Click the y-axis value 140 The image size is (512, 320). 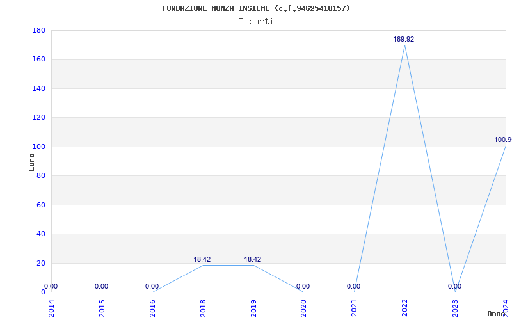pos(38,88)
